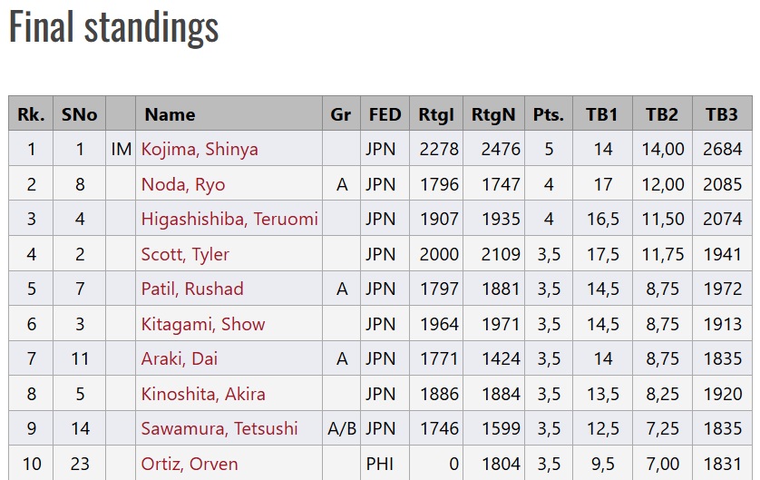Click the PHI federation cell
The image size is (760, 480).
379,464
